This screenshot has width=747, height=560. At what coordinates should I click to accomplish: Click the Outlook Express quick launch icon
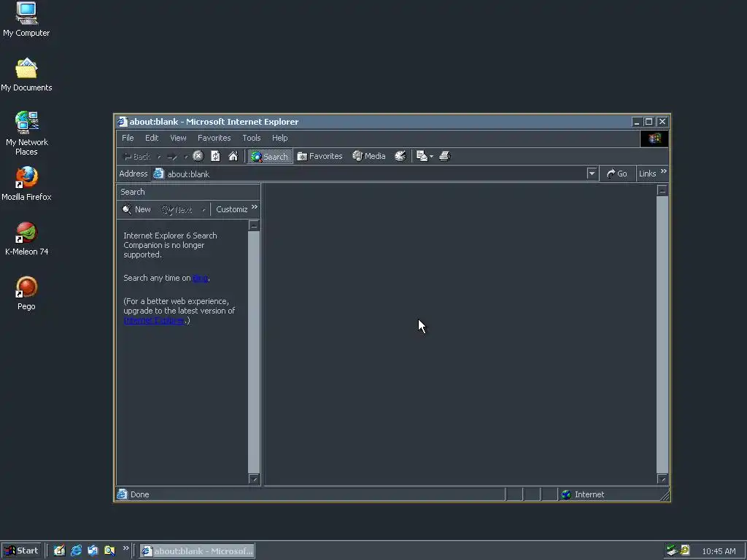tap(93, 551)
